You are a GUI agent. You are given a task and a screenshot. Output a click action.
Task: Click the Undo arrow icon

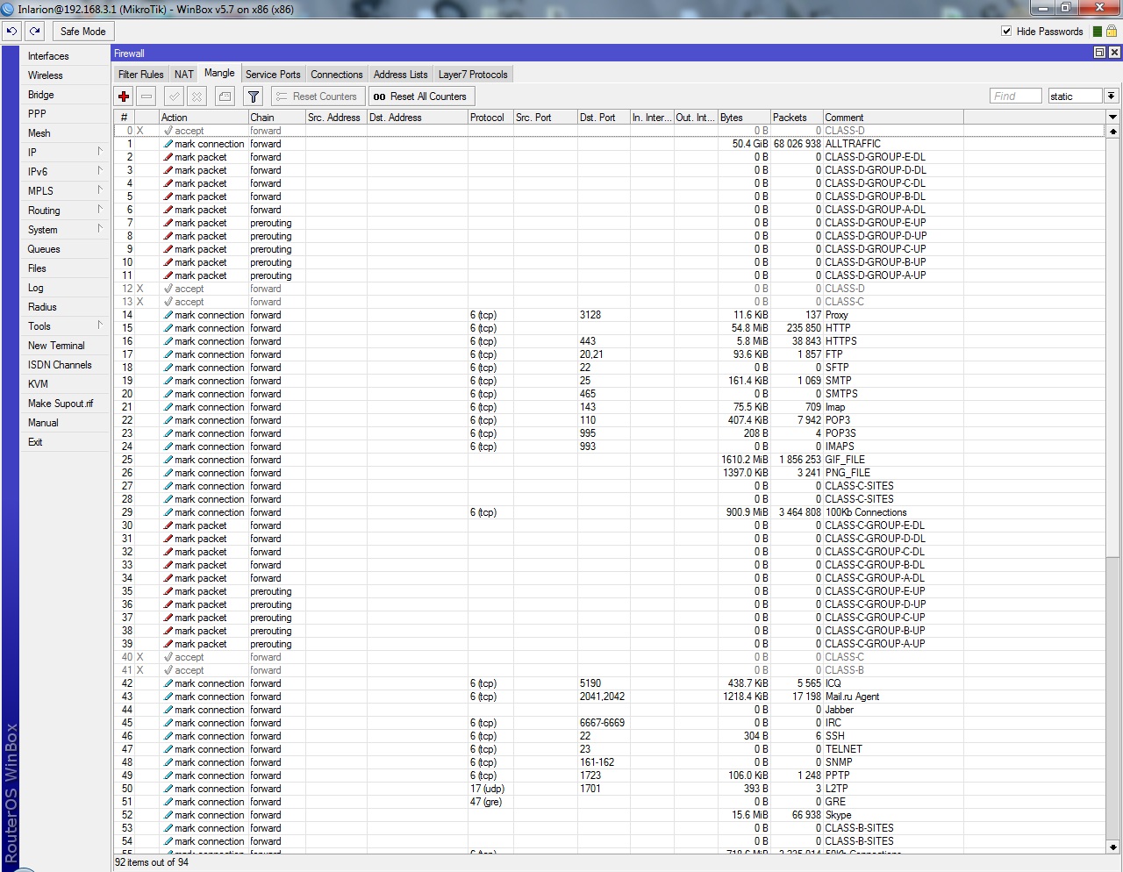(11, 31)
